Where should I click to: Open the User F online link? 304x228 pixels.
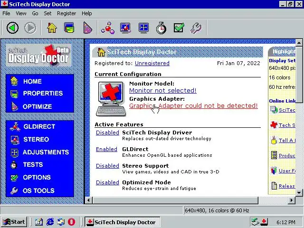tap(287, 171)
